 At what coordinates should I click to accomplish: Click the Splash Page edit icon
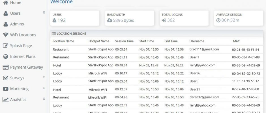click(x=6, y=45)
